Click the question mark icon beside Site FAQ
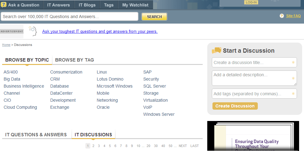 (x=282, y=16)
